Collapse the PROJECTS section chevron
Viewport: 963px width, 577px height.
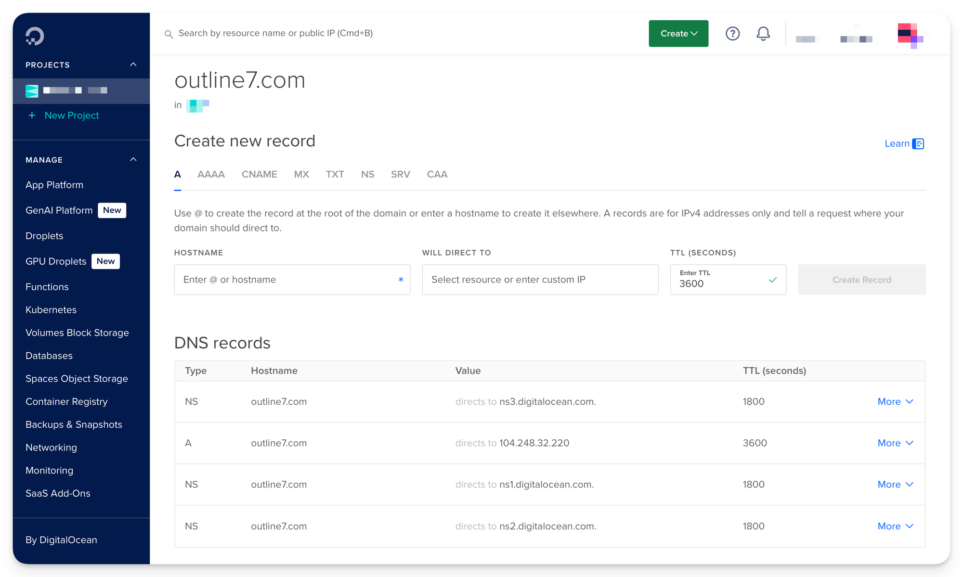point(133,64)
